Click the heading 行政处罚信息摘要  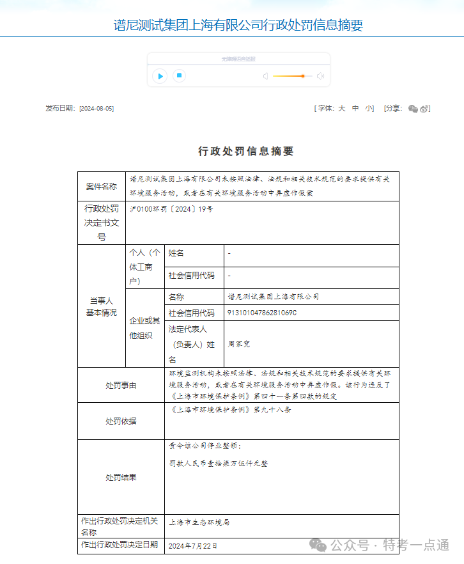246,151
